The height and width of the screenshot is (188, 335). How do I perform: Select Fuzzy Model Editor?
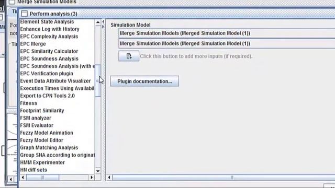(x=42, y=140)
